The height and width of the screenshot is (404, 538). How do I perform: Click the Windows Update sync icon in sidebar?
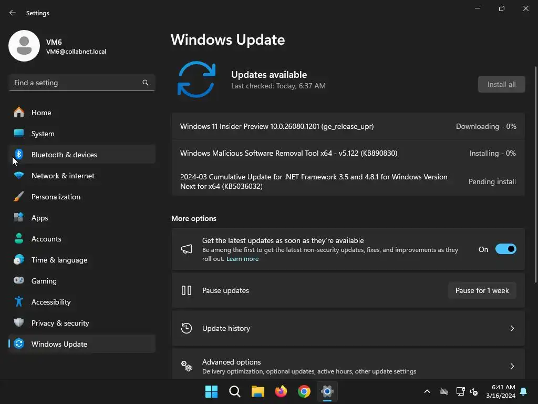[x=19, y=344]
